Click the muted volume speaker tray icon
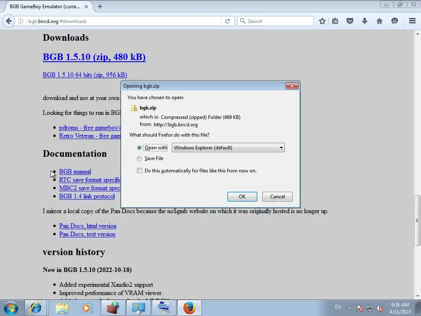This screenshot has height=316, width=421. [x=379, y=308]
